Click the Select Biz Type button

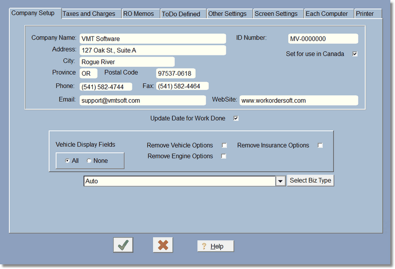310,181
